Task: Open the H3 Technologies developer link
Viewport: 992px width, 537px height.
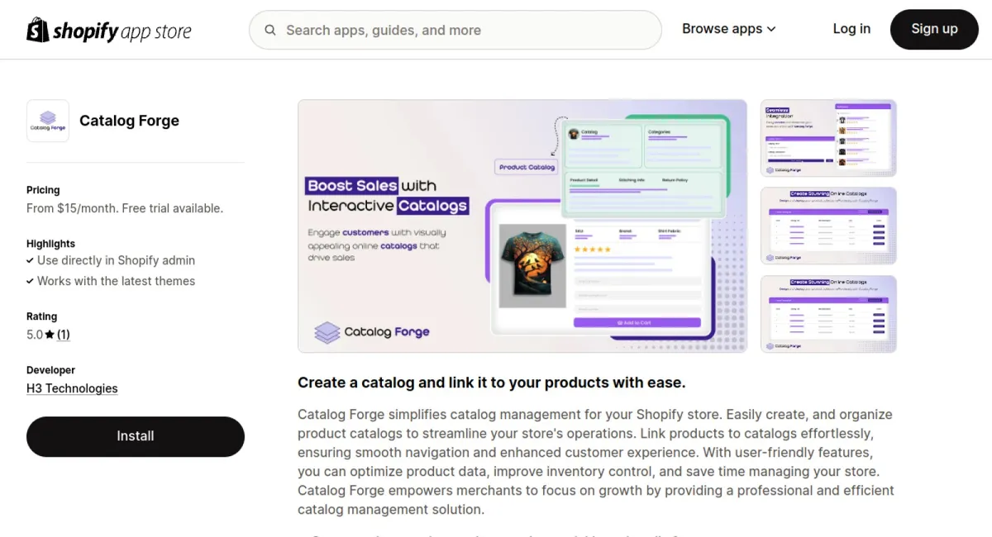Action: click(72, 388)
